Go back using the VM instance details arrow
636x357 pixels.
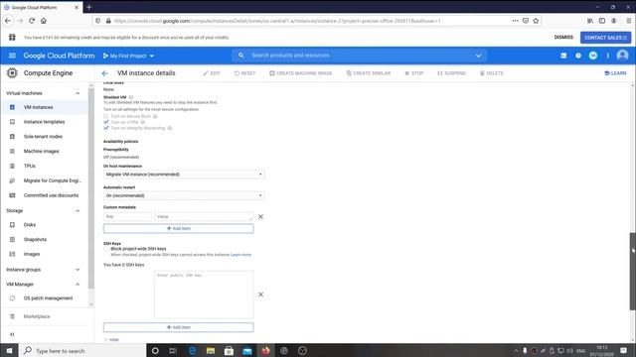(x=105, y=73)
